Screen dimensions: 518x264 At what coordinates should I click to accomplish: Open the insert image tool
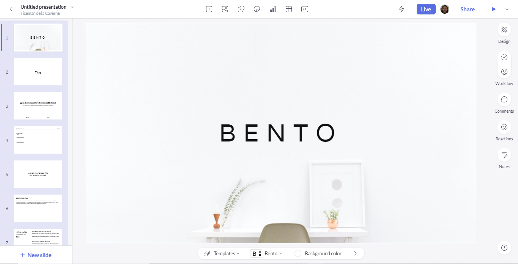[225, 9]
